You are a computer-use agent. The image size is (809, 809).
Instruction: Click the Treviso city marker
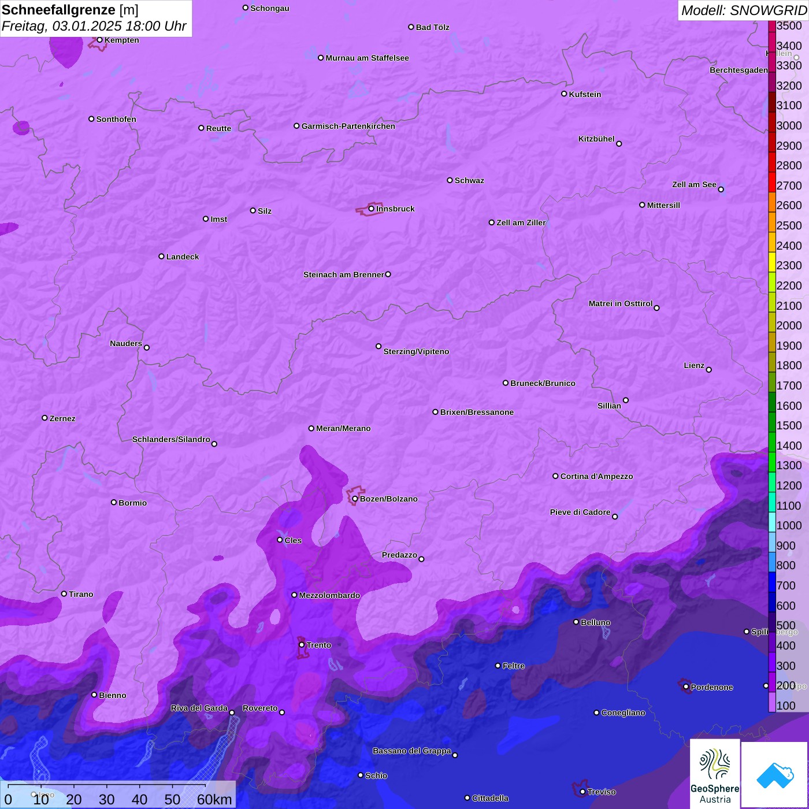[x=582, y=792]
